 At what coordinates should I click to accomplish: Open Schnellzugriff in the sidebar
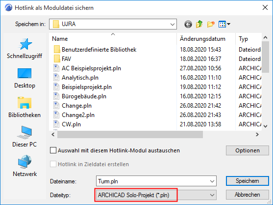[25, 49]
